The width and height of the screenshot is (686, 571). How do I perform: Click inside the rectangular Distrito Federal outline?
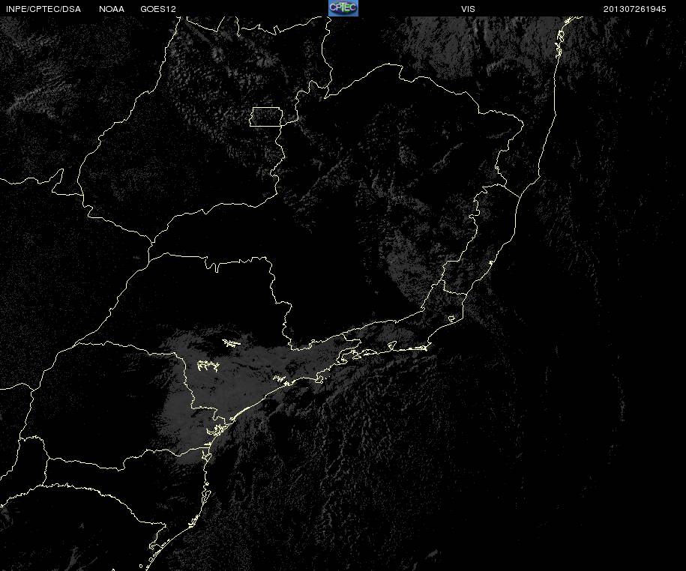click(x=266, y=117)
